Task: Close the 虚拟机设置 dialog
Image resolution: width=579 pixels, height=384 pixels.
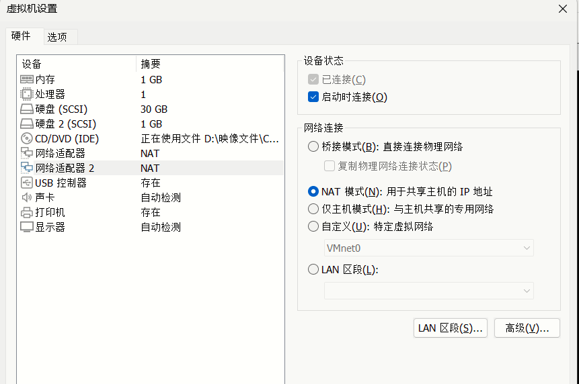Action: click(563, 9)
